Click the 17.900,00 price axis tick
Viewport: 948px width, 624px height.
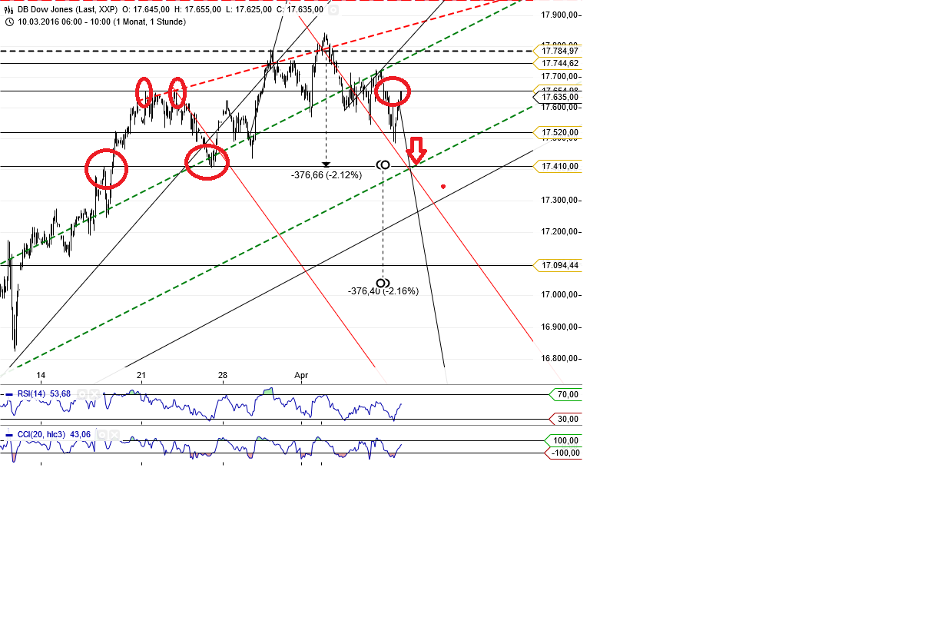[x=559, y=15]
